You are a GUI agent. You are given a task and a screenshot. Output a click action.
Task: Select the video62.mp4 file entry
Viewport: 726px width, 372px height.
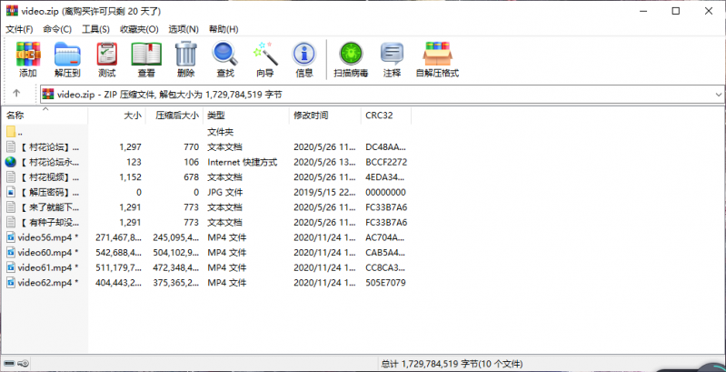[47, 283]
